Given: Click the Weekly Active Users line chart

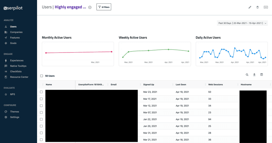Looking at the screenshot, I should (x=154, y=54).
